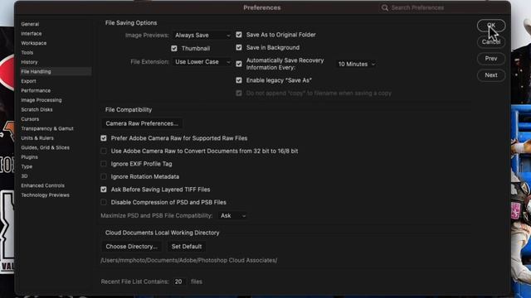Select 3D preferences category
The width and height of the screenshot is (531, 298).
pyautogui.click(x=24, y=175)
